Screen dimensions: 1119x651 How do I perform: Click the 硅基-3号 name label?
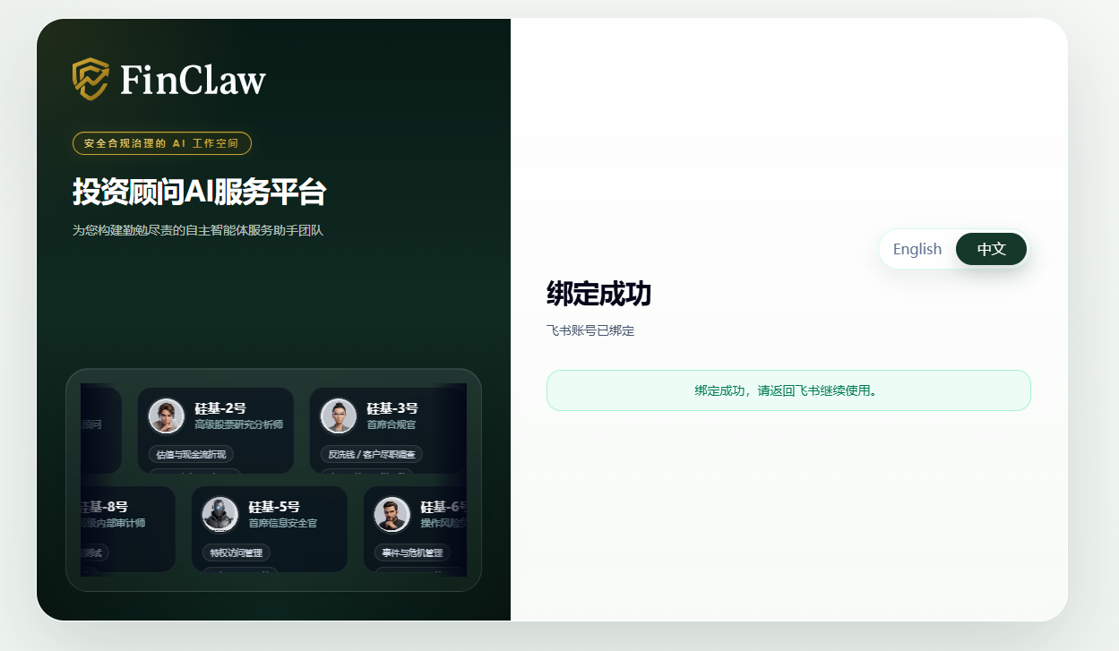(x=392, y=409)
